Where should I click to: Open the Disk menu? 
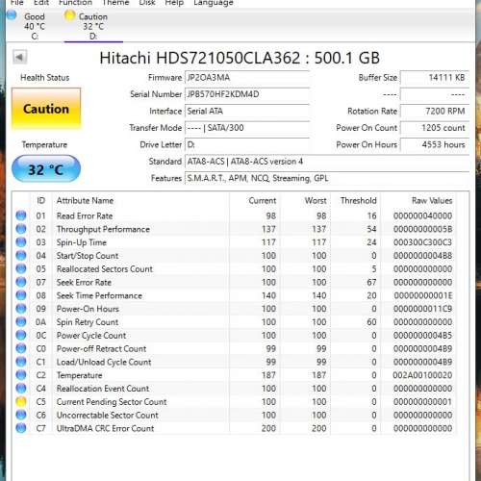[x=147, y=3]
